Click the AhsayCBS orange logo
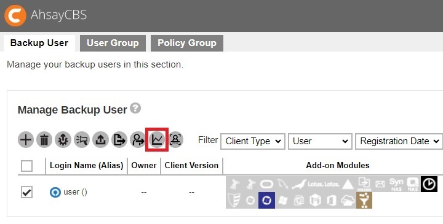443x224 pixels. [15, 15]
